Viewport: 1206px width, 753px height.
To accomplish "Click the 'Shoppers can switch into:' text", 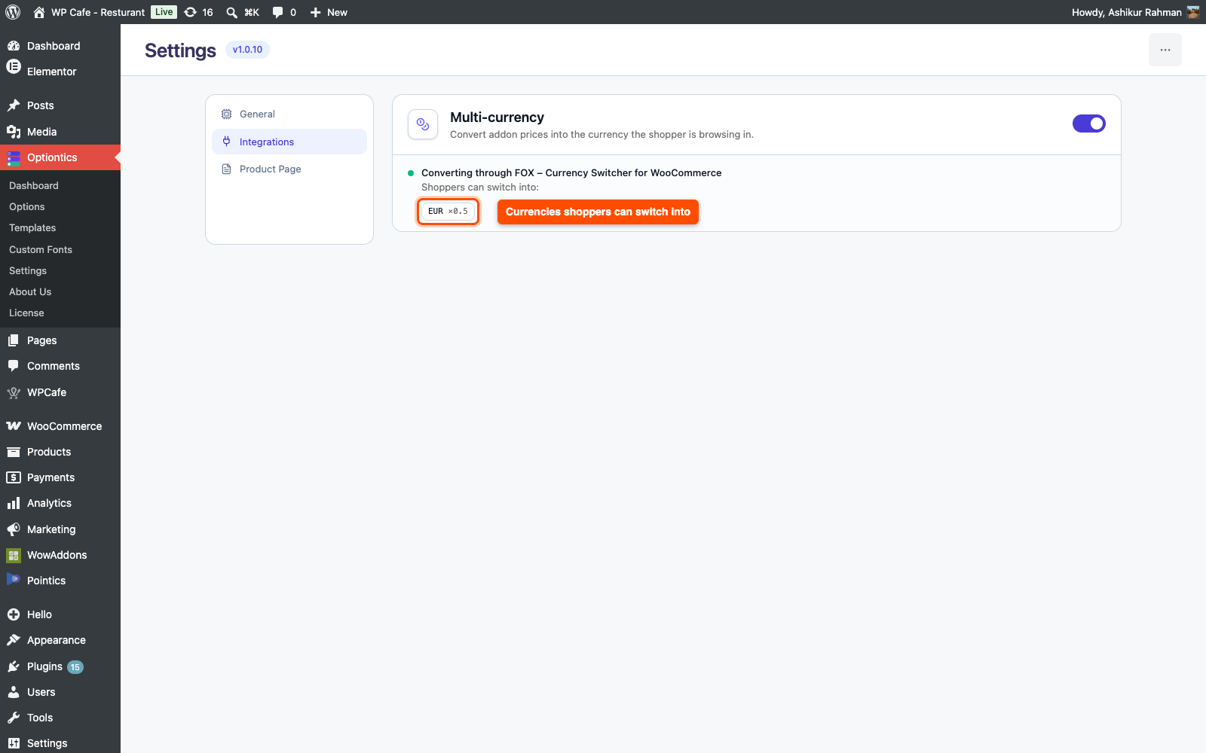I will tap(480, 187).
